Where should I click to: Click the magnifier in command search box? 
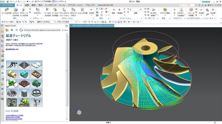pyautogui.click(x=196, y=5)
